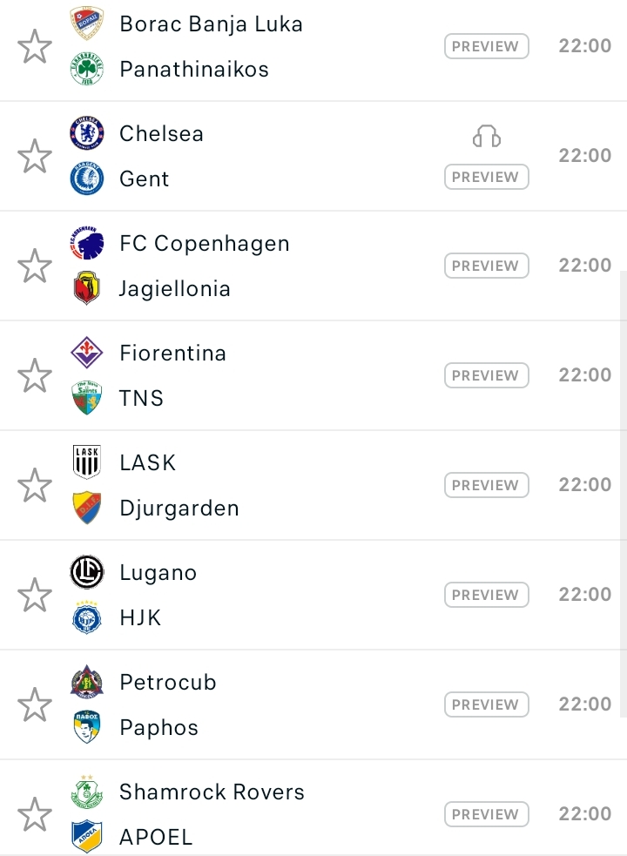Click the LASK striped badge
The height and width of the screenshot is (856, 627).
coord(87,462)
